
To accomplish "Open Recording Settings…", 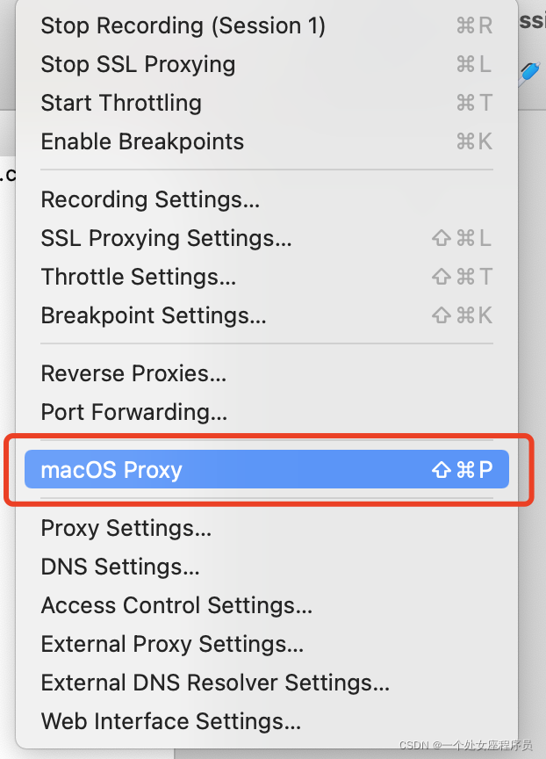I will click(267, 199).
